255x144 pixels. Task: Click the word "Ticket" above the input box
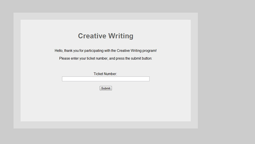click(x=98, y=74)
